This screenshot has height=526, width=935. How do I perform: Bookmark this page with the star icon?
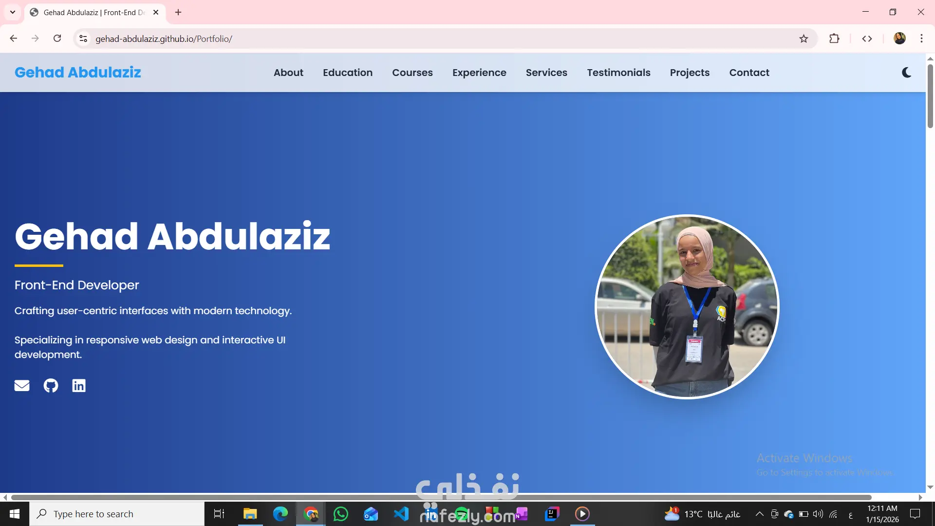click(x=804, y=38)
